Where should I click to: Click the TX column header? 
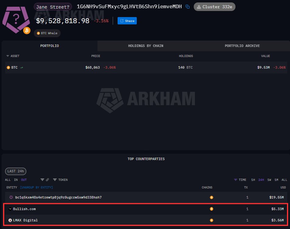point(246,187)
